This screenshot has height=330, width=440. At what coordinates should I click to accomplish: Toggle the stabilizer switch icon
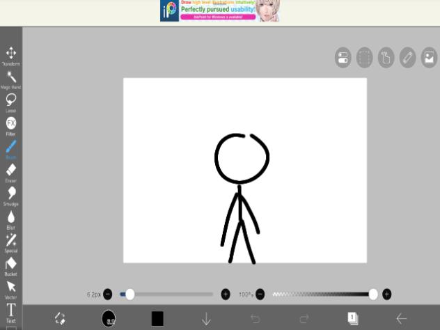point(343,58)
